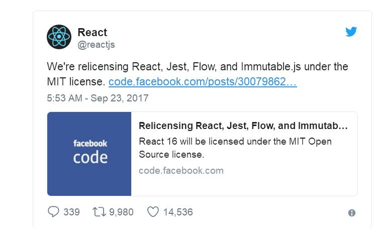
Task: Click the 339 replies count
Action: coord(71,212)
